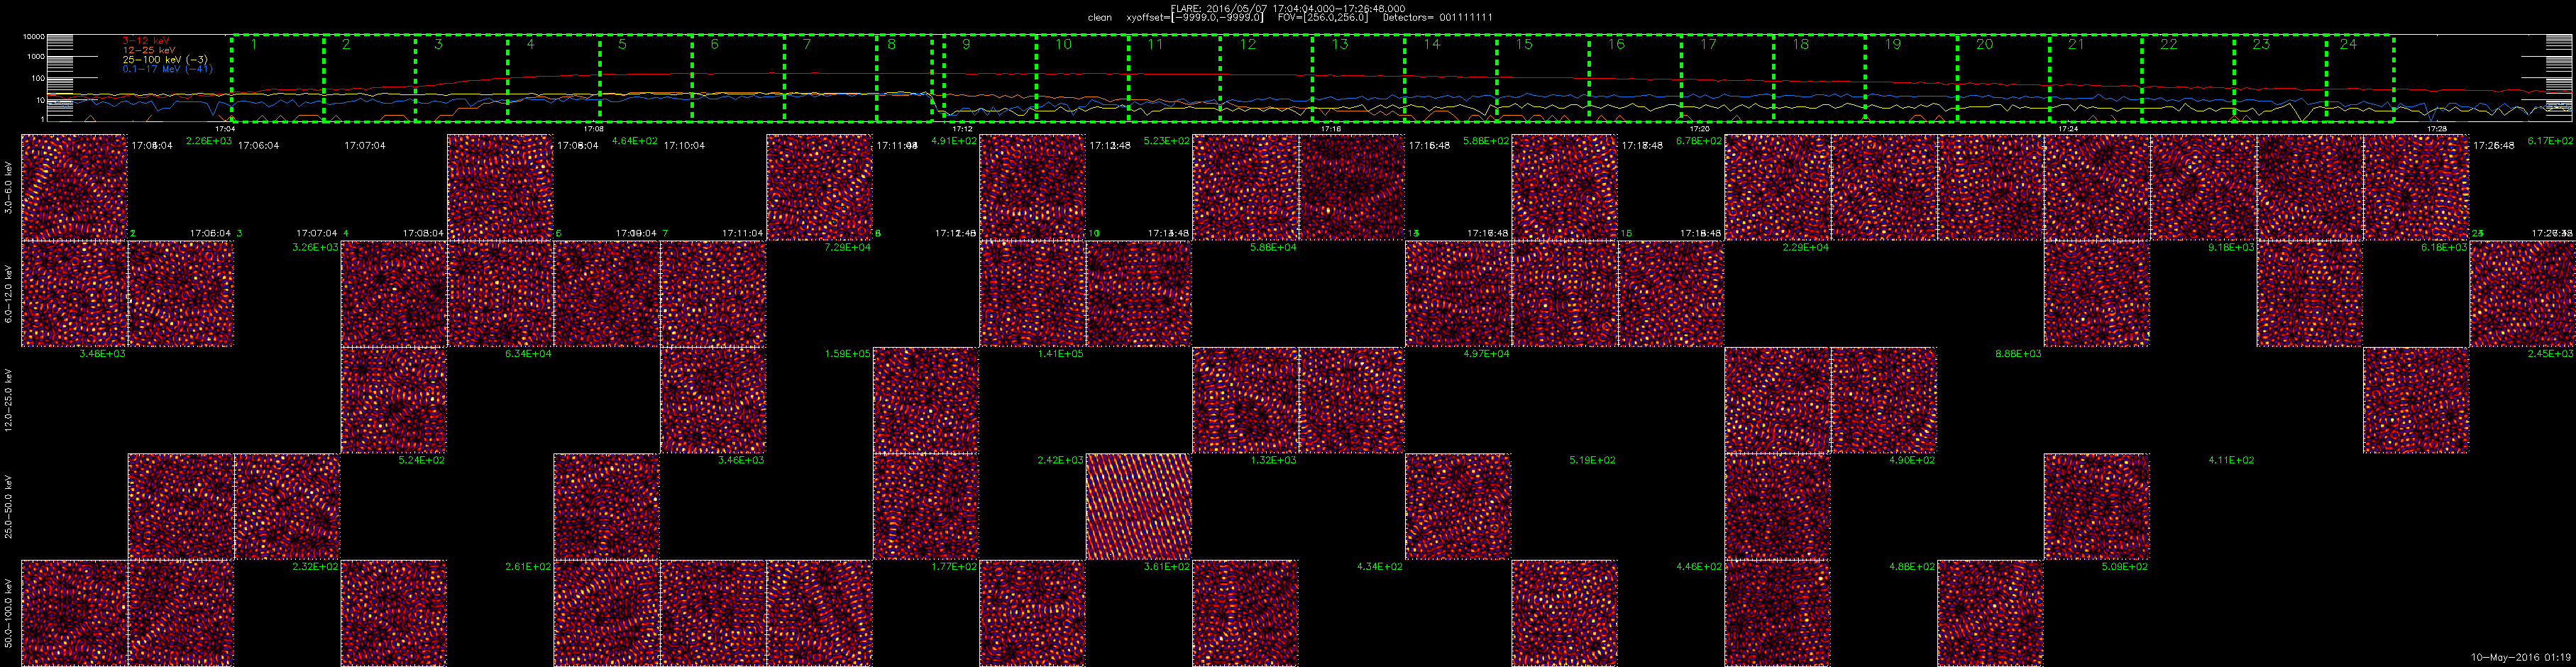Select time interval 14 in the lightcurve
2576x667 pixels.
[1450, 79]
